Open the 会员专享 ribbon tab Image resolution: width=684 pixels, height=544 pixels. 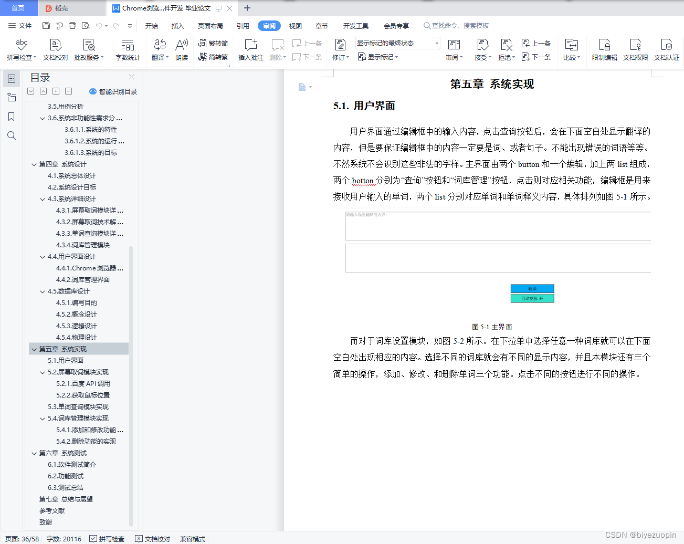point(396,26)
